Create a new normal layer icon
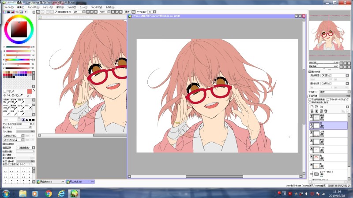Image resolution: width=353 pixels, height=198 pixels. pos(312,107)
